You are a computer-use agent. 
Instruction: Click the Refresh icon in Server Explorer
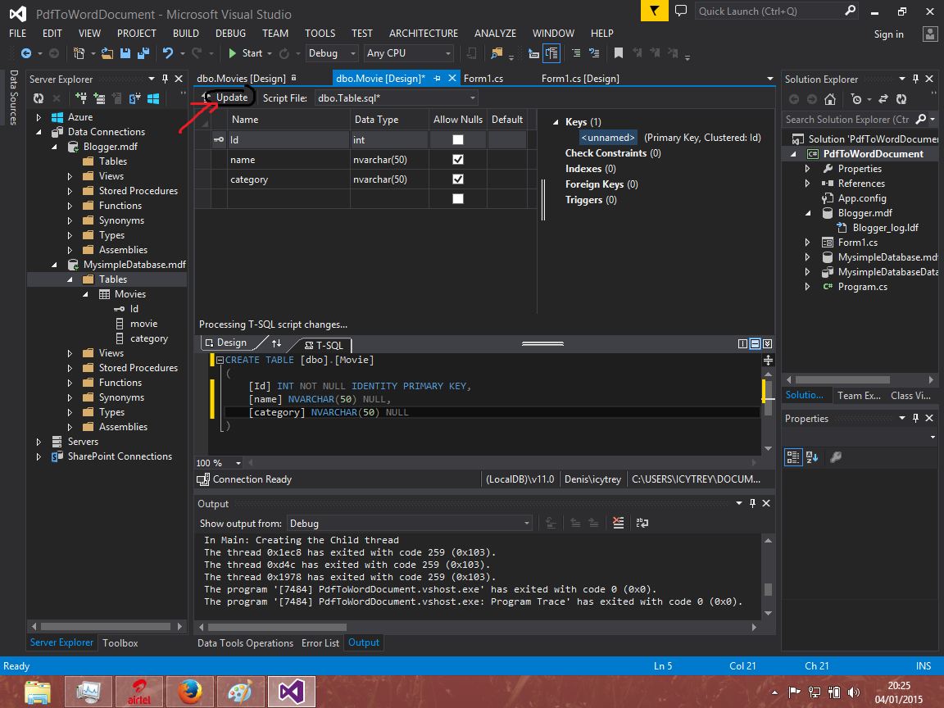point(39,98)
